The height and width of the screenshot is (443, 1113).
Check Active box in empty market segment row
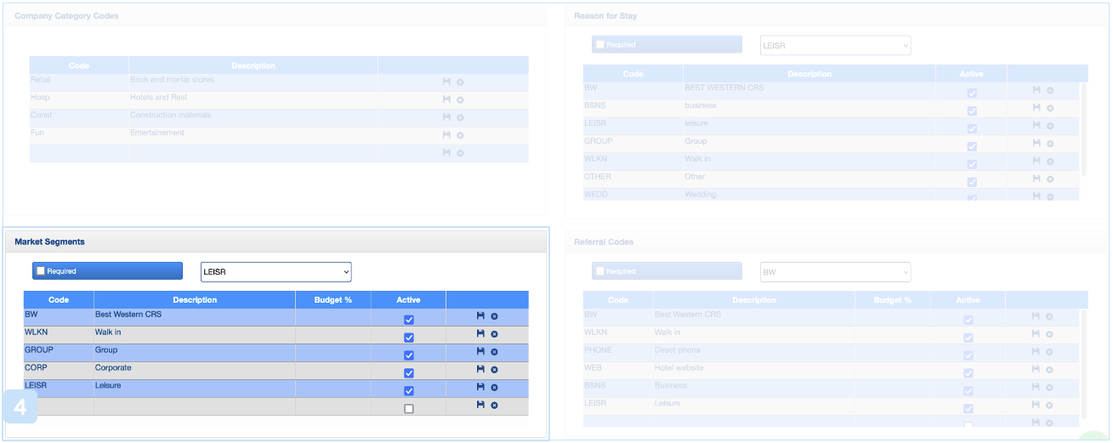(x=409, y=409)
